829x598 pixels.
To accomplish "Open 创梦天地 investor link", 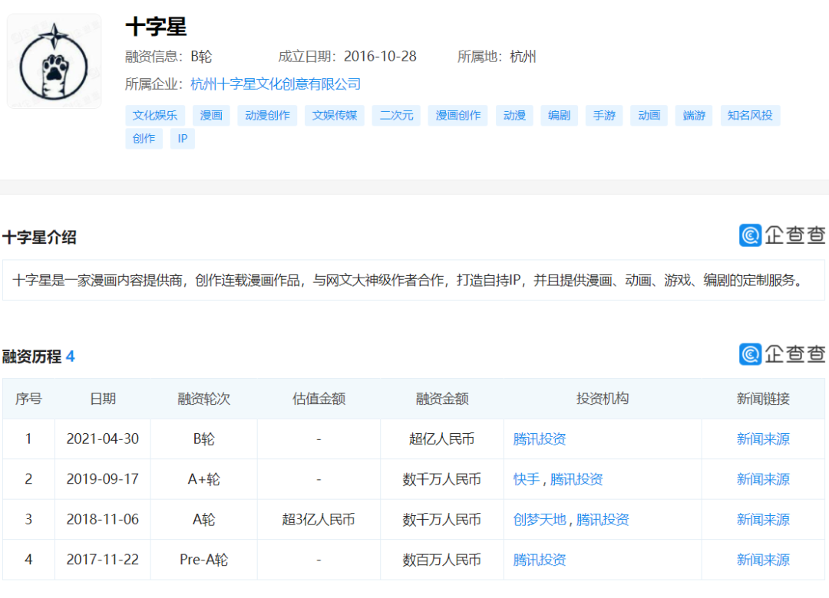I will pos(540,519).
